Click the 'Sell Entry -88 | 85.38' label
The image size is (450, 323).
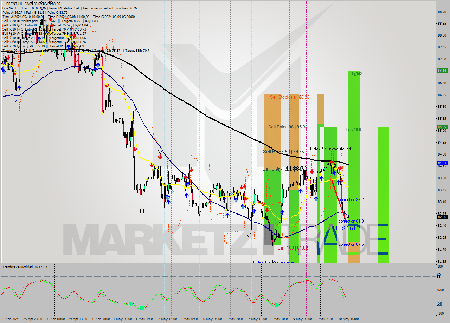288,127
